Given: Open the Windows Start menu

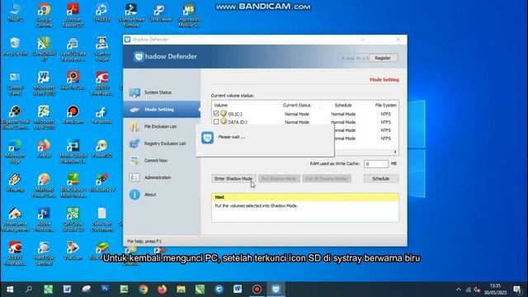Looking at the screenshot, I should coord(10,290).
